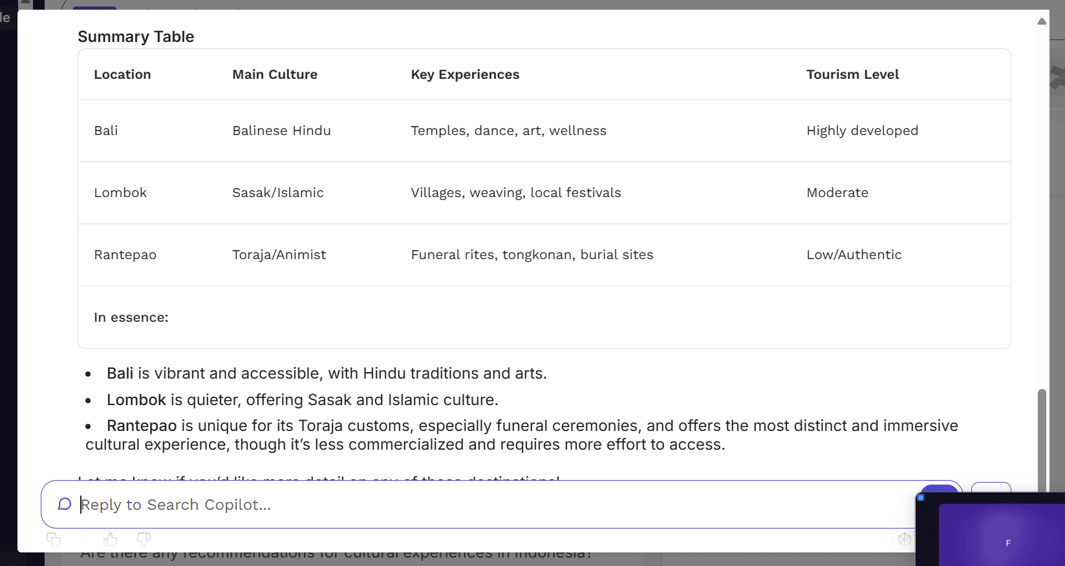Viewport: 1065px width, 566px height.
Task: Click the chat bubble icon in reply field
Action: point(64,504)
